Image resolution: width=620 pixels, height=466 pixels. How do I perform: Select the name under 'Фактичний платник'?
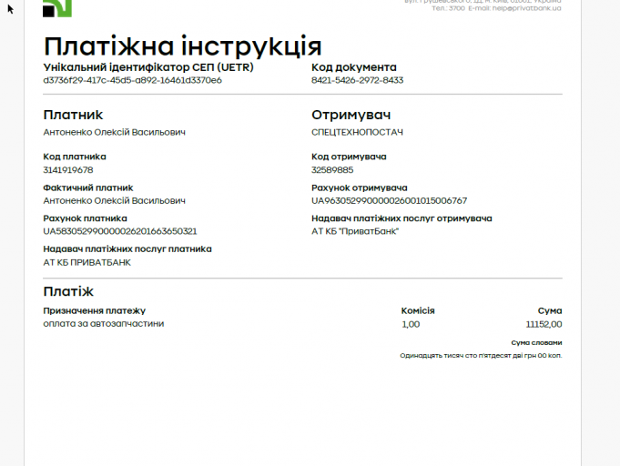click(115, 201)
